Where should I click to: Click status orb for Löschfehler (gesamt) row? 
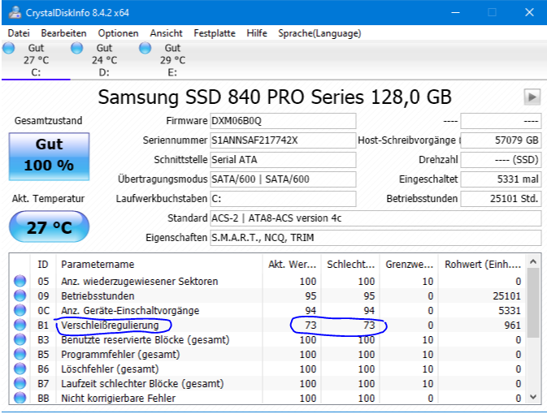coord(20,369)
